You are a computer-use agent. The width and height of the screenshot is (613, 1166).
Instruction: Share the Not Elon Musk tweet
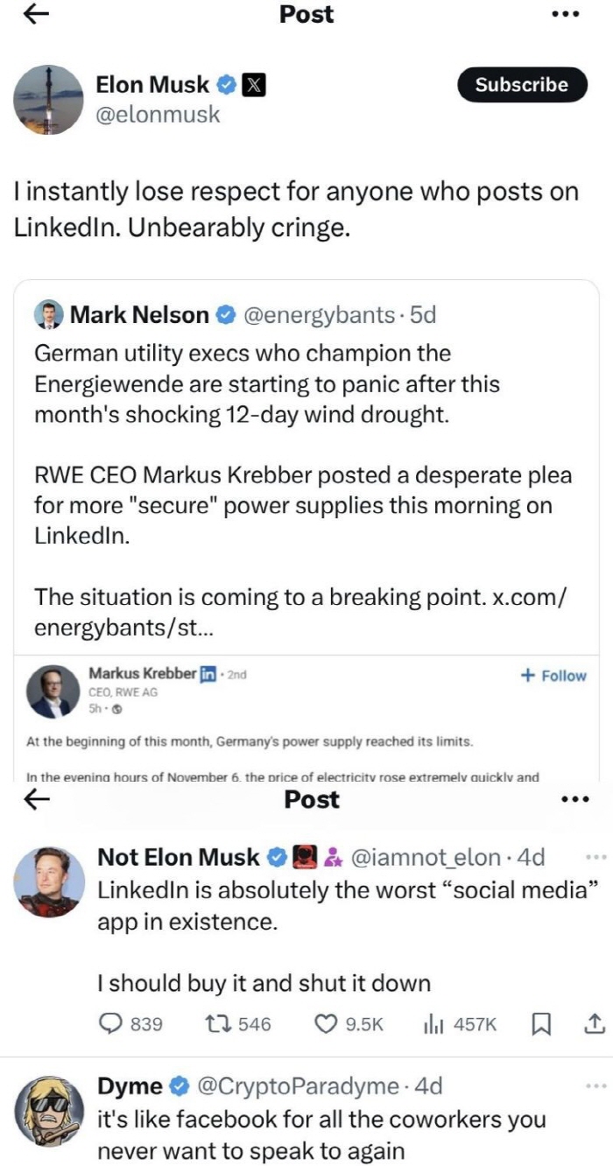tap(593, 1022)
